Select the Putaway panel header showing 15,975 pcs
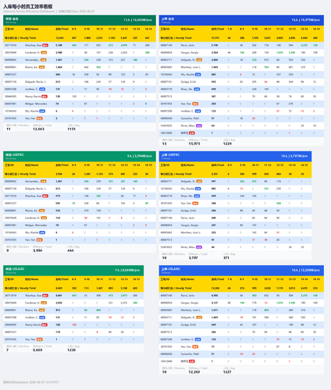 241,20
